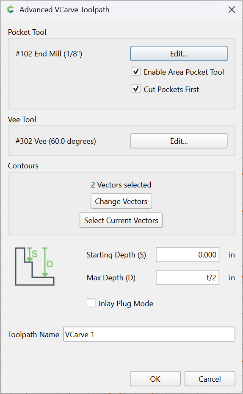Open Edit for the #302 Vee tool
Viewport: 243px width, 394px height.
point(179,141)
